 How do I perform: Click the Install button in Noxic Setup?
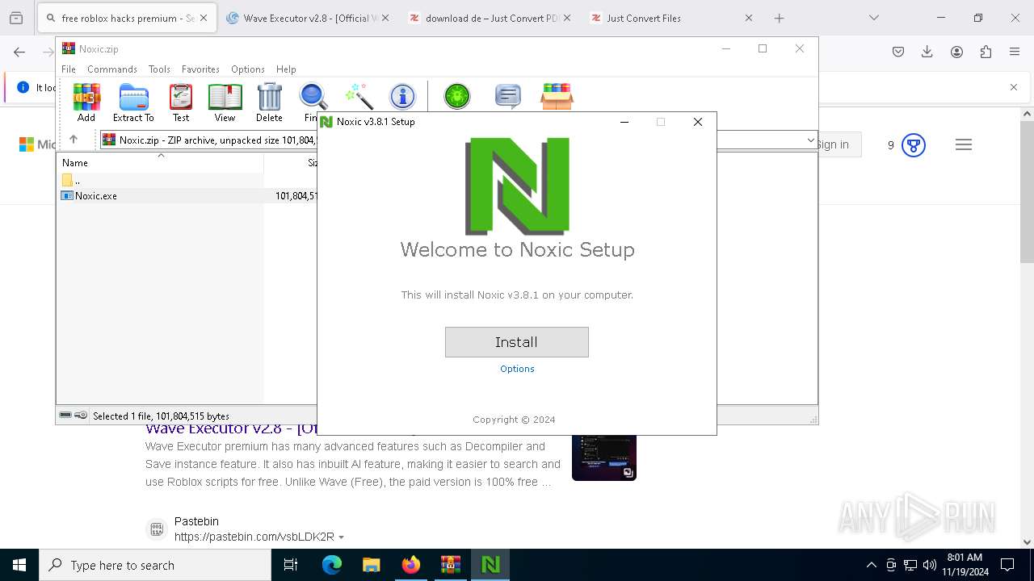click(x=517, y=342)
